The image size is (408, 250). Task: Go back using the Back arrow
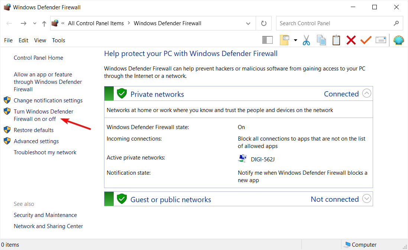pos(9,23)
